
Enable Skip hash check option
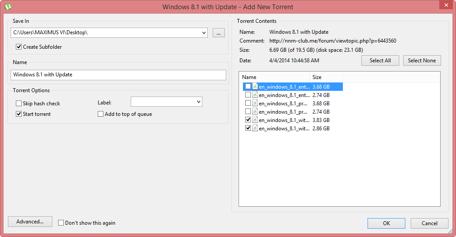pyautogui.click(x=18, y=103)
